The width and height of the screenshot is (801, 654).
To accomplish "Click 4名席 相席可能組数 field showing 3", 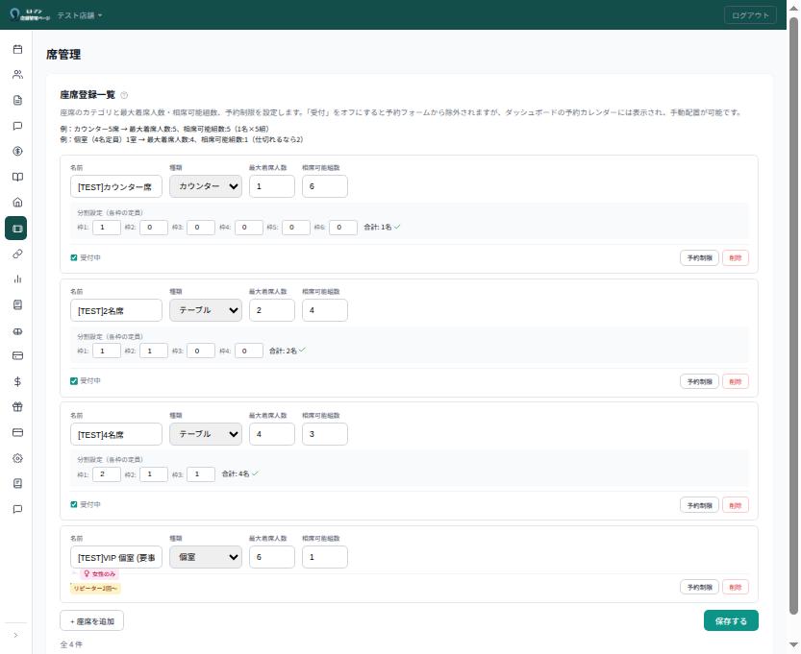I will [325, 434].
